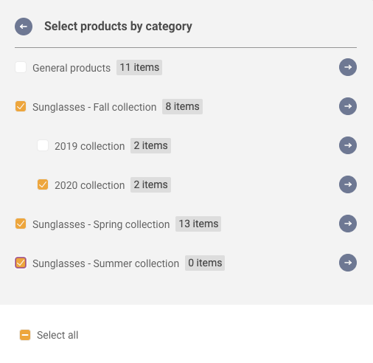Uncheck Sunglasses - Summer collection checkbox
The height and width of the screenshot is (363, 373).
[21, 263]
